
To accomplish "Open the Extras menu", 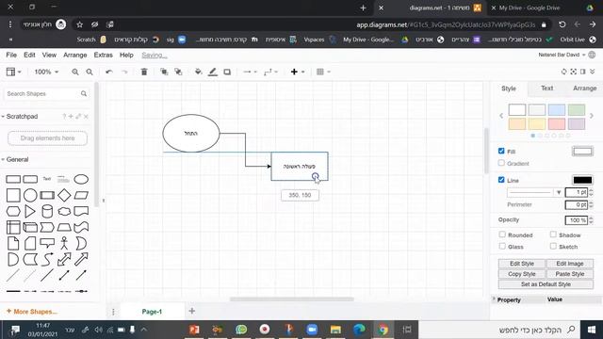I will click(x=103, y=55).
